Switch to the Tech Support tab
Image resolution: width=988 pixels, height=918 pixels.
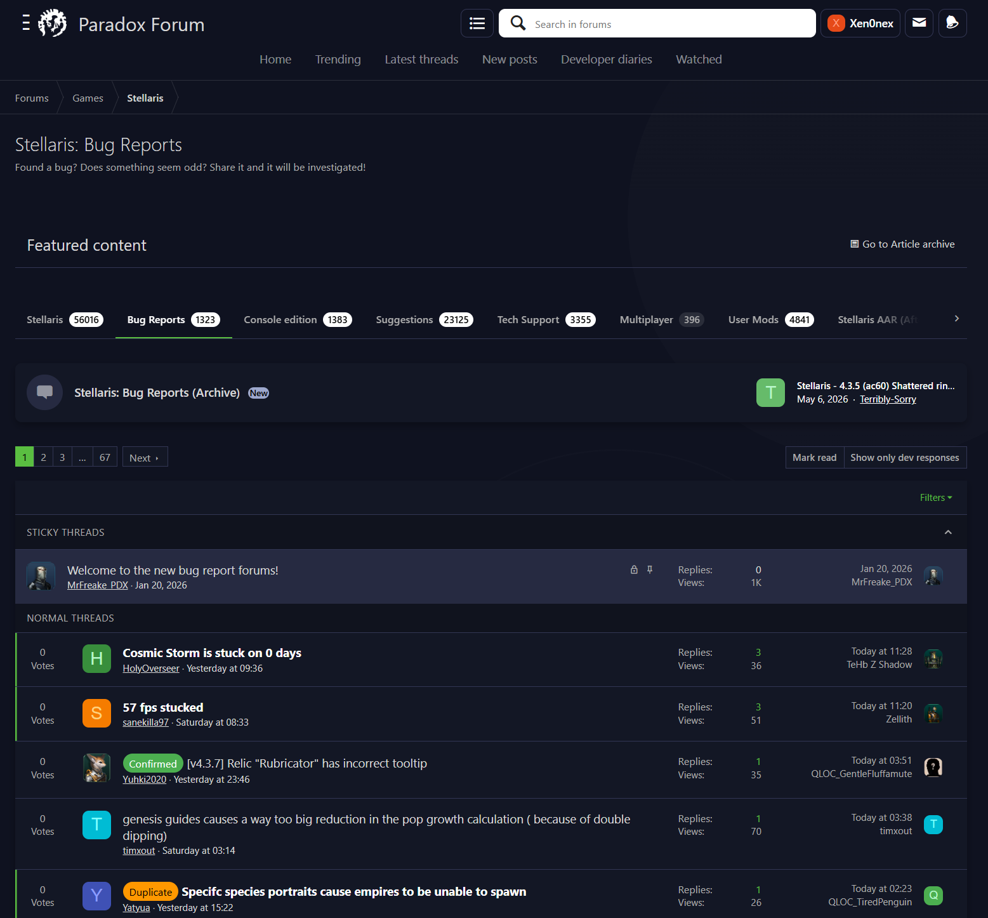546,320
